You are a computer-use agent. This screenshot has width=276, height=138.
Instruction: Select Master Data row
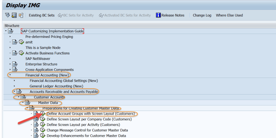pyautogui.click(x=48, y=103)
